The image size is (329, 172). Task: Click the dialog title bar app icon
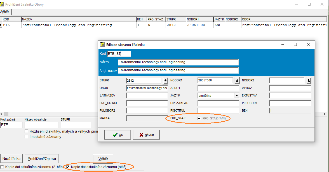point(102,44)
